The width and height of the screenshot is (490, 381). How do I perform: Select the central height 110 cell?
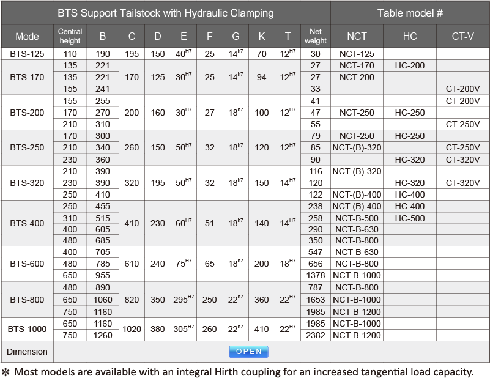coord(70,54)
